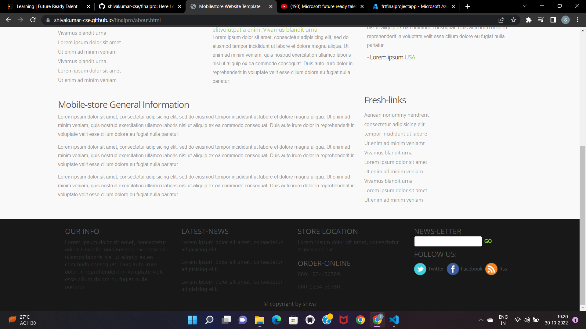Open the tab search chevron
This screenshot has height=329, width=586.
525,5
